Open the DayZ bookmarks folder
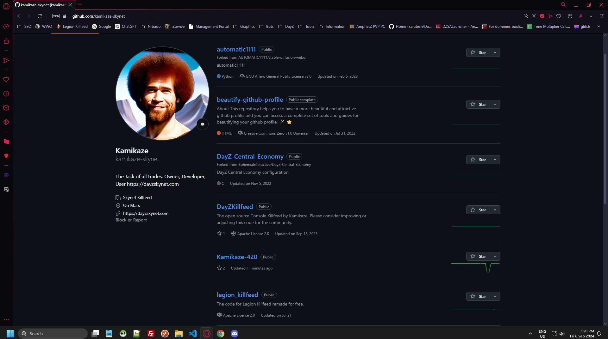Screen dimensions: 608x339 (x=286, y=27)
